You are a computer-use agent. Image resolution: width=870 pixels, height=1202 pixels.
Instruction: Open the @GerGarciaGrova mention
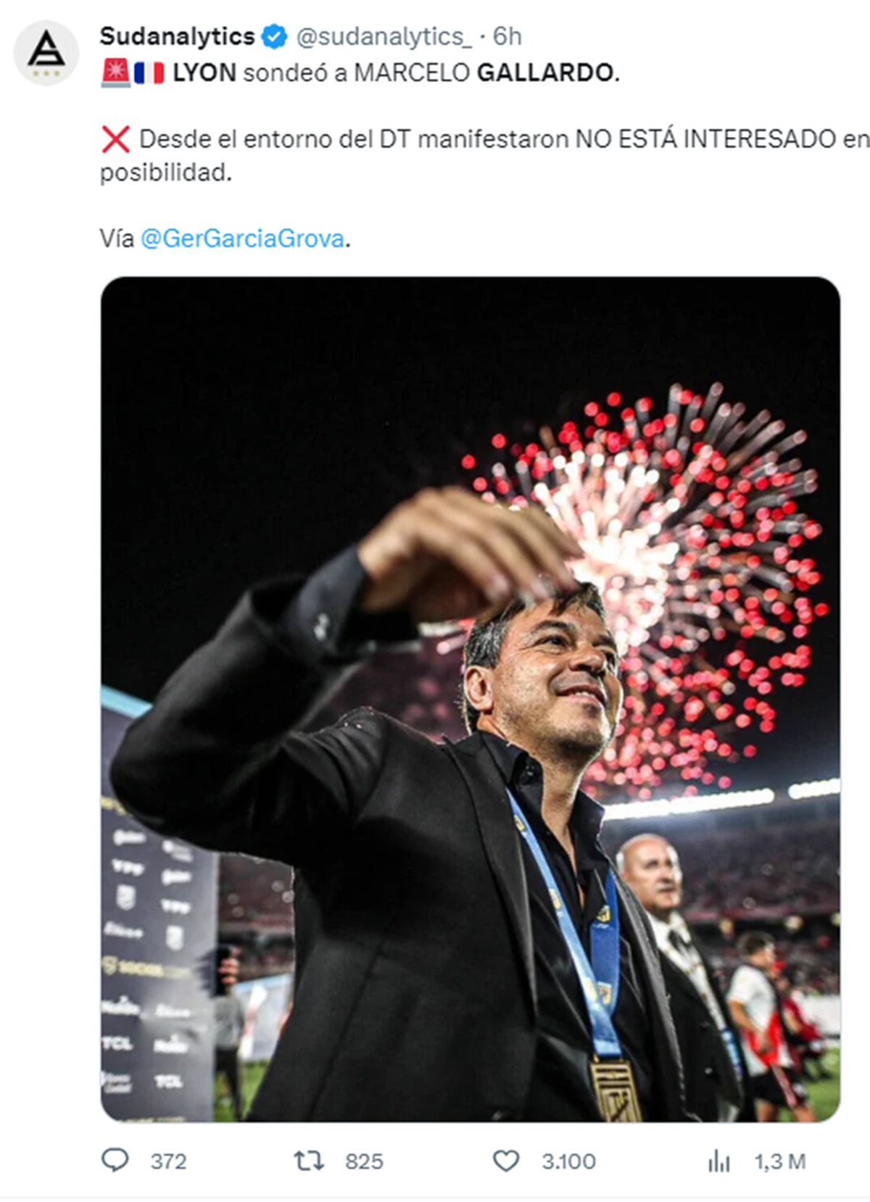[241, 239]
